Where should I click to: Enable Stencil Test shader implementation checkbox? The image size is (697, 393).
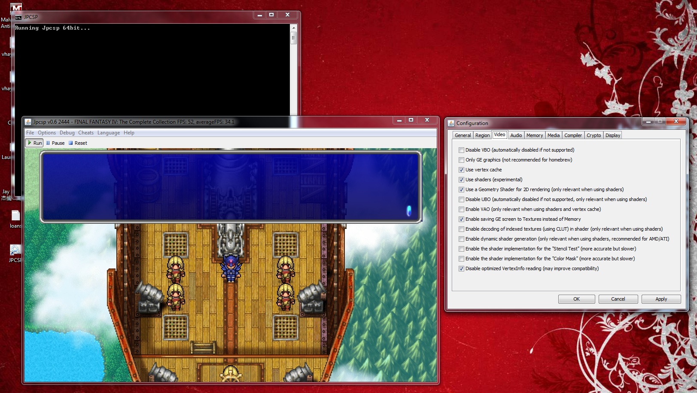461,249
